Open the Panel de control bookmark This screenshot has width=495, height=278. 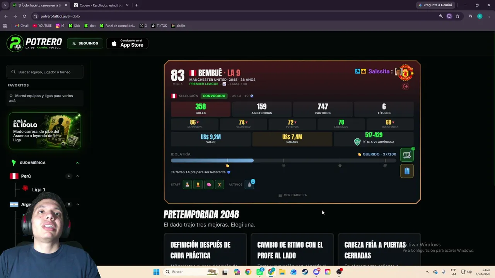tap(117, 26)
